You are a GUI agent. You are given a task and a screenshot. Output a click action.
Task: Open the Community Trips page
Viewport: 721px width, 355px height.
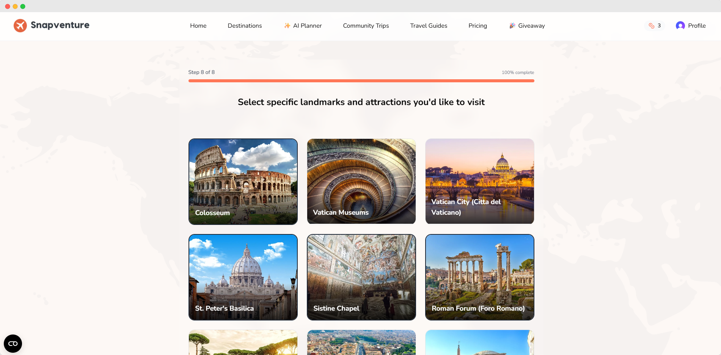pyautogui.click(x=366, y=25)
